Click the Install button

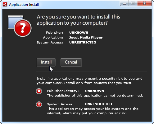[x=46, y=62]
